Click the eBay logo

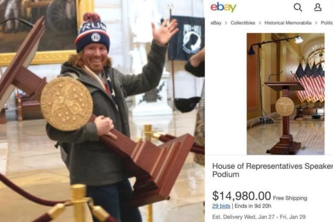pyautogui.click(x=223, y=8)
